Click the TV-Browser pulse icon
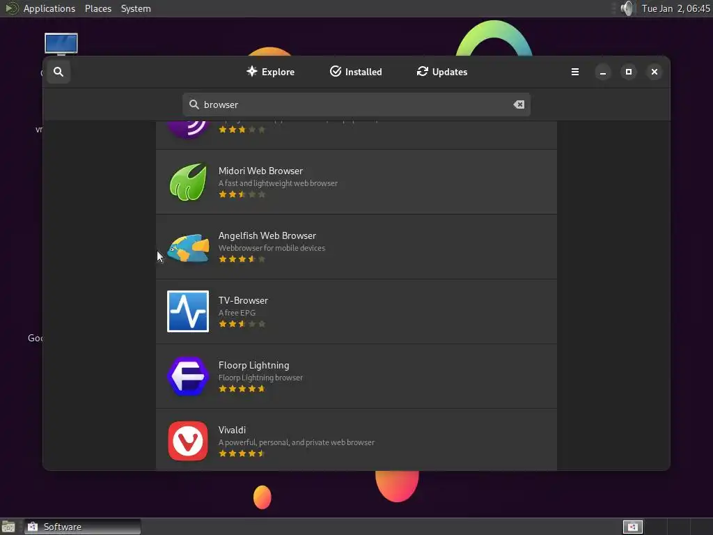 [x=188, y=311]
